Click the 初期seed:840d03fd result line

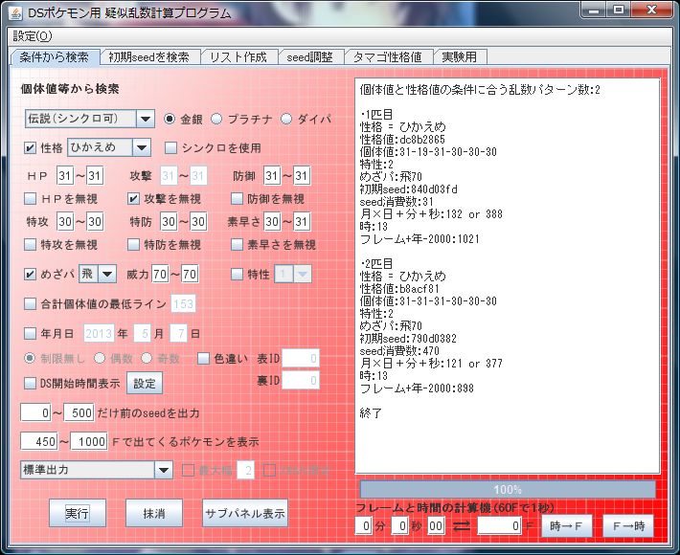(409, 189)
